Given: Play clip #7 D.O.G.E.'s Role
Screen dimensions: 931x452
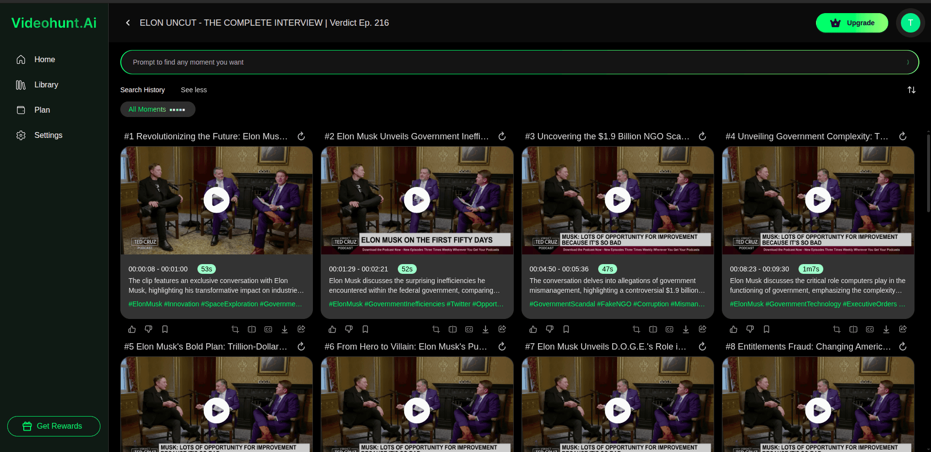Looking at the screenshot, I should coord(618,411).
